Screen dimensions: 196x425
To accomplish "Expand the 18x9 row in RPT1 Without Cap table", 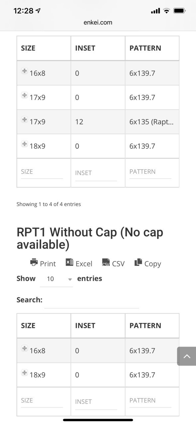I will pos(24,373).
